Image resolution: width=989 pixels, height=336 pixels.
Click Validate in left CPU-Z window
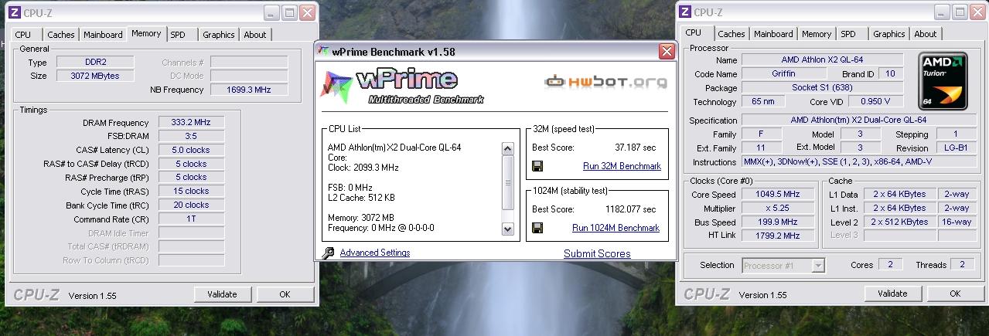tap(223, 294)
